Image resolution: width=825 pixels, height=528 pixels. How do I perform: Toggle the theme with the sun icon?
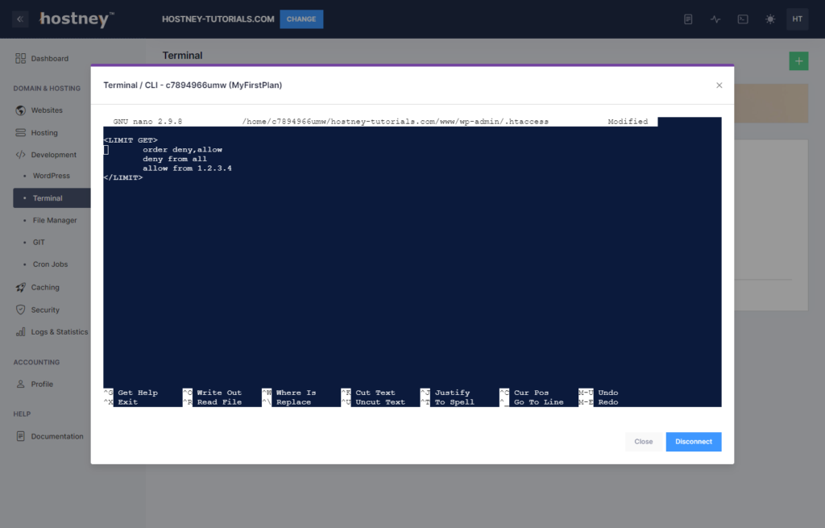click(x=769, y=19)
